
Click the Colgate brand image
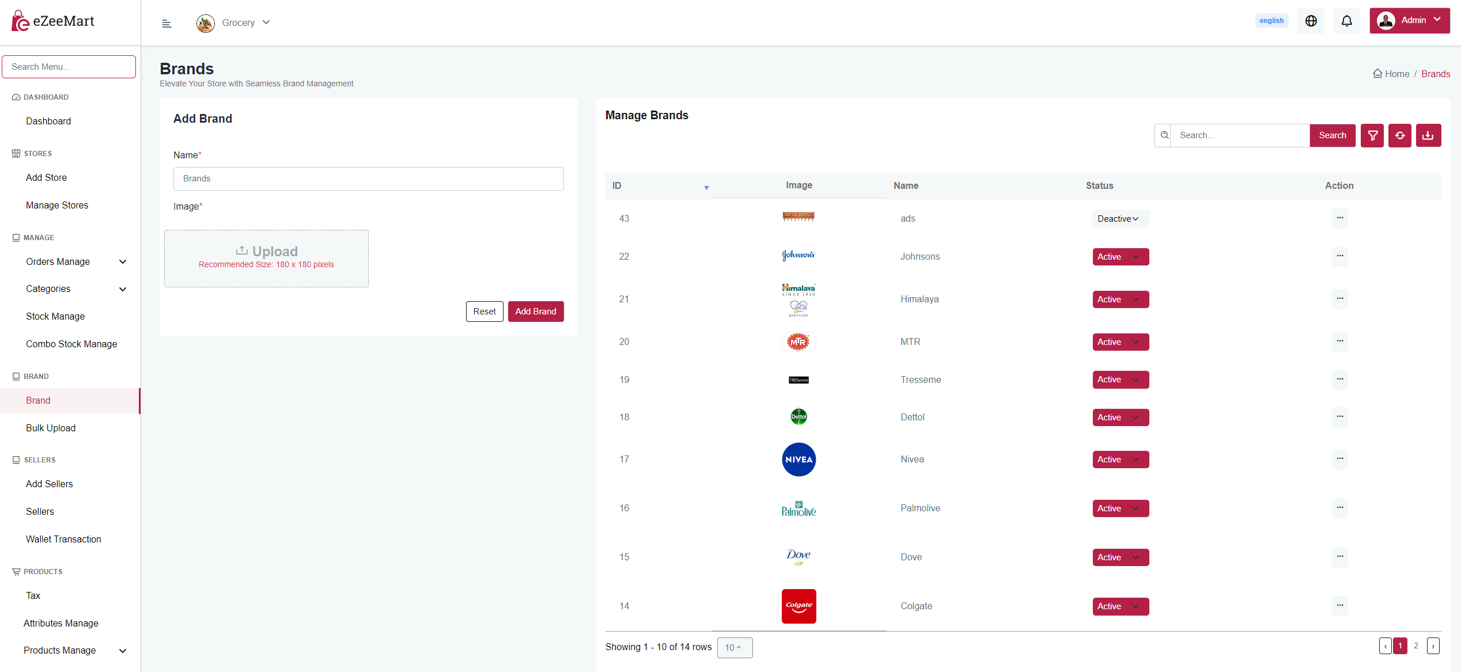(798, 606)
